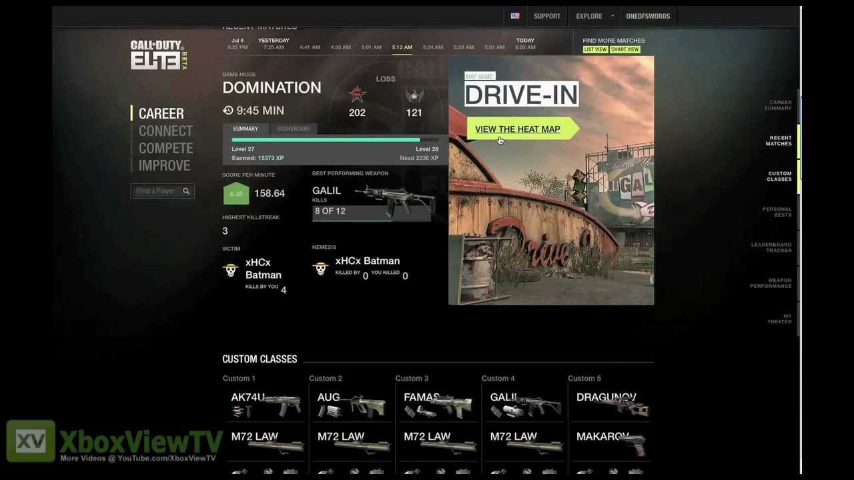Click the Custom 1 class heading

click(x=239, y=379)
